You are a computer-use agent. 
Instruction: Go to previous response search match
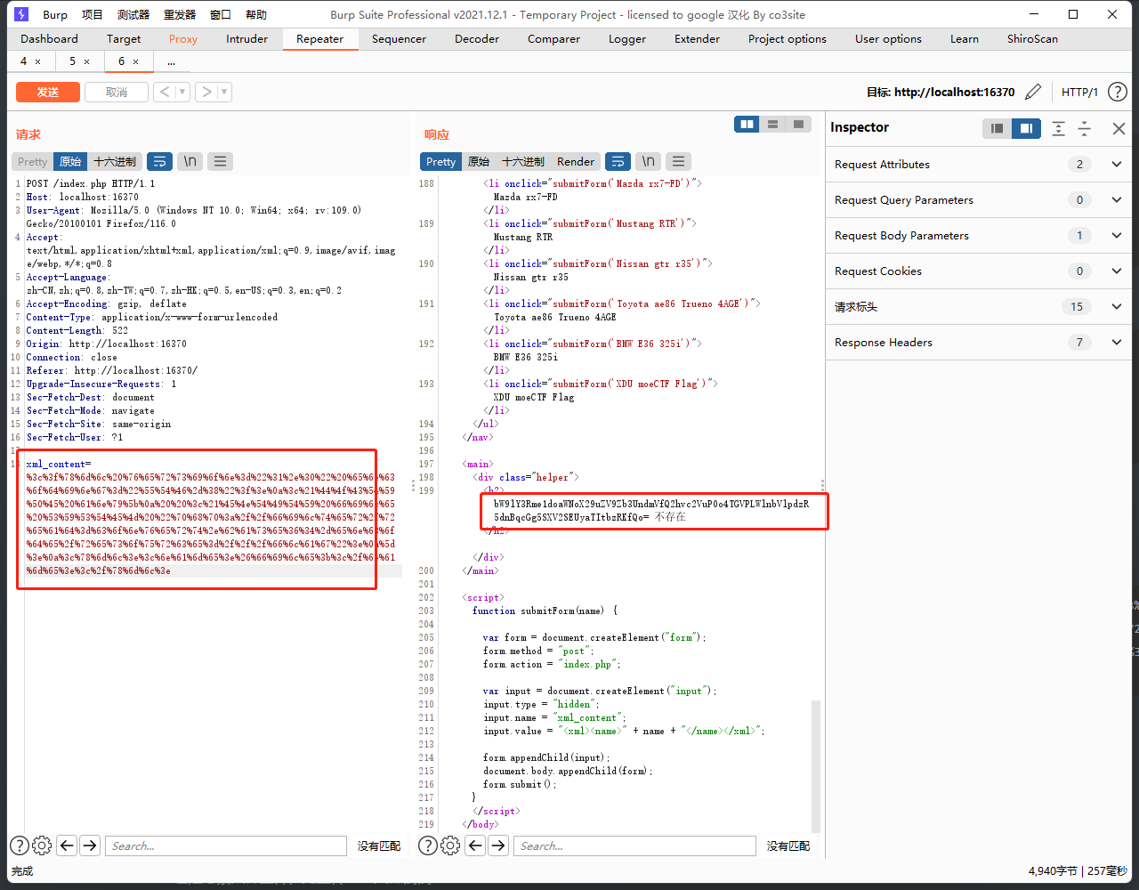click(x=475, y=845)
